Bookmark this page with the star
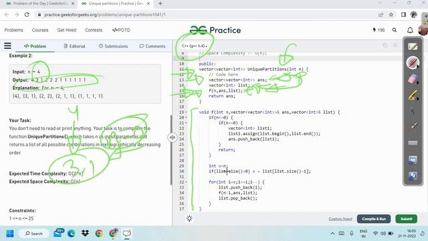Viewport: 428px width, 241px height. (x=391, y=15)
